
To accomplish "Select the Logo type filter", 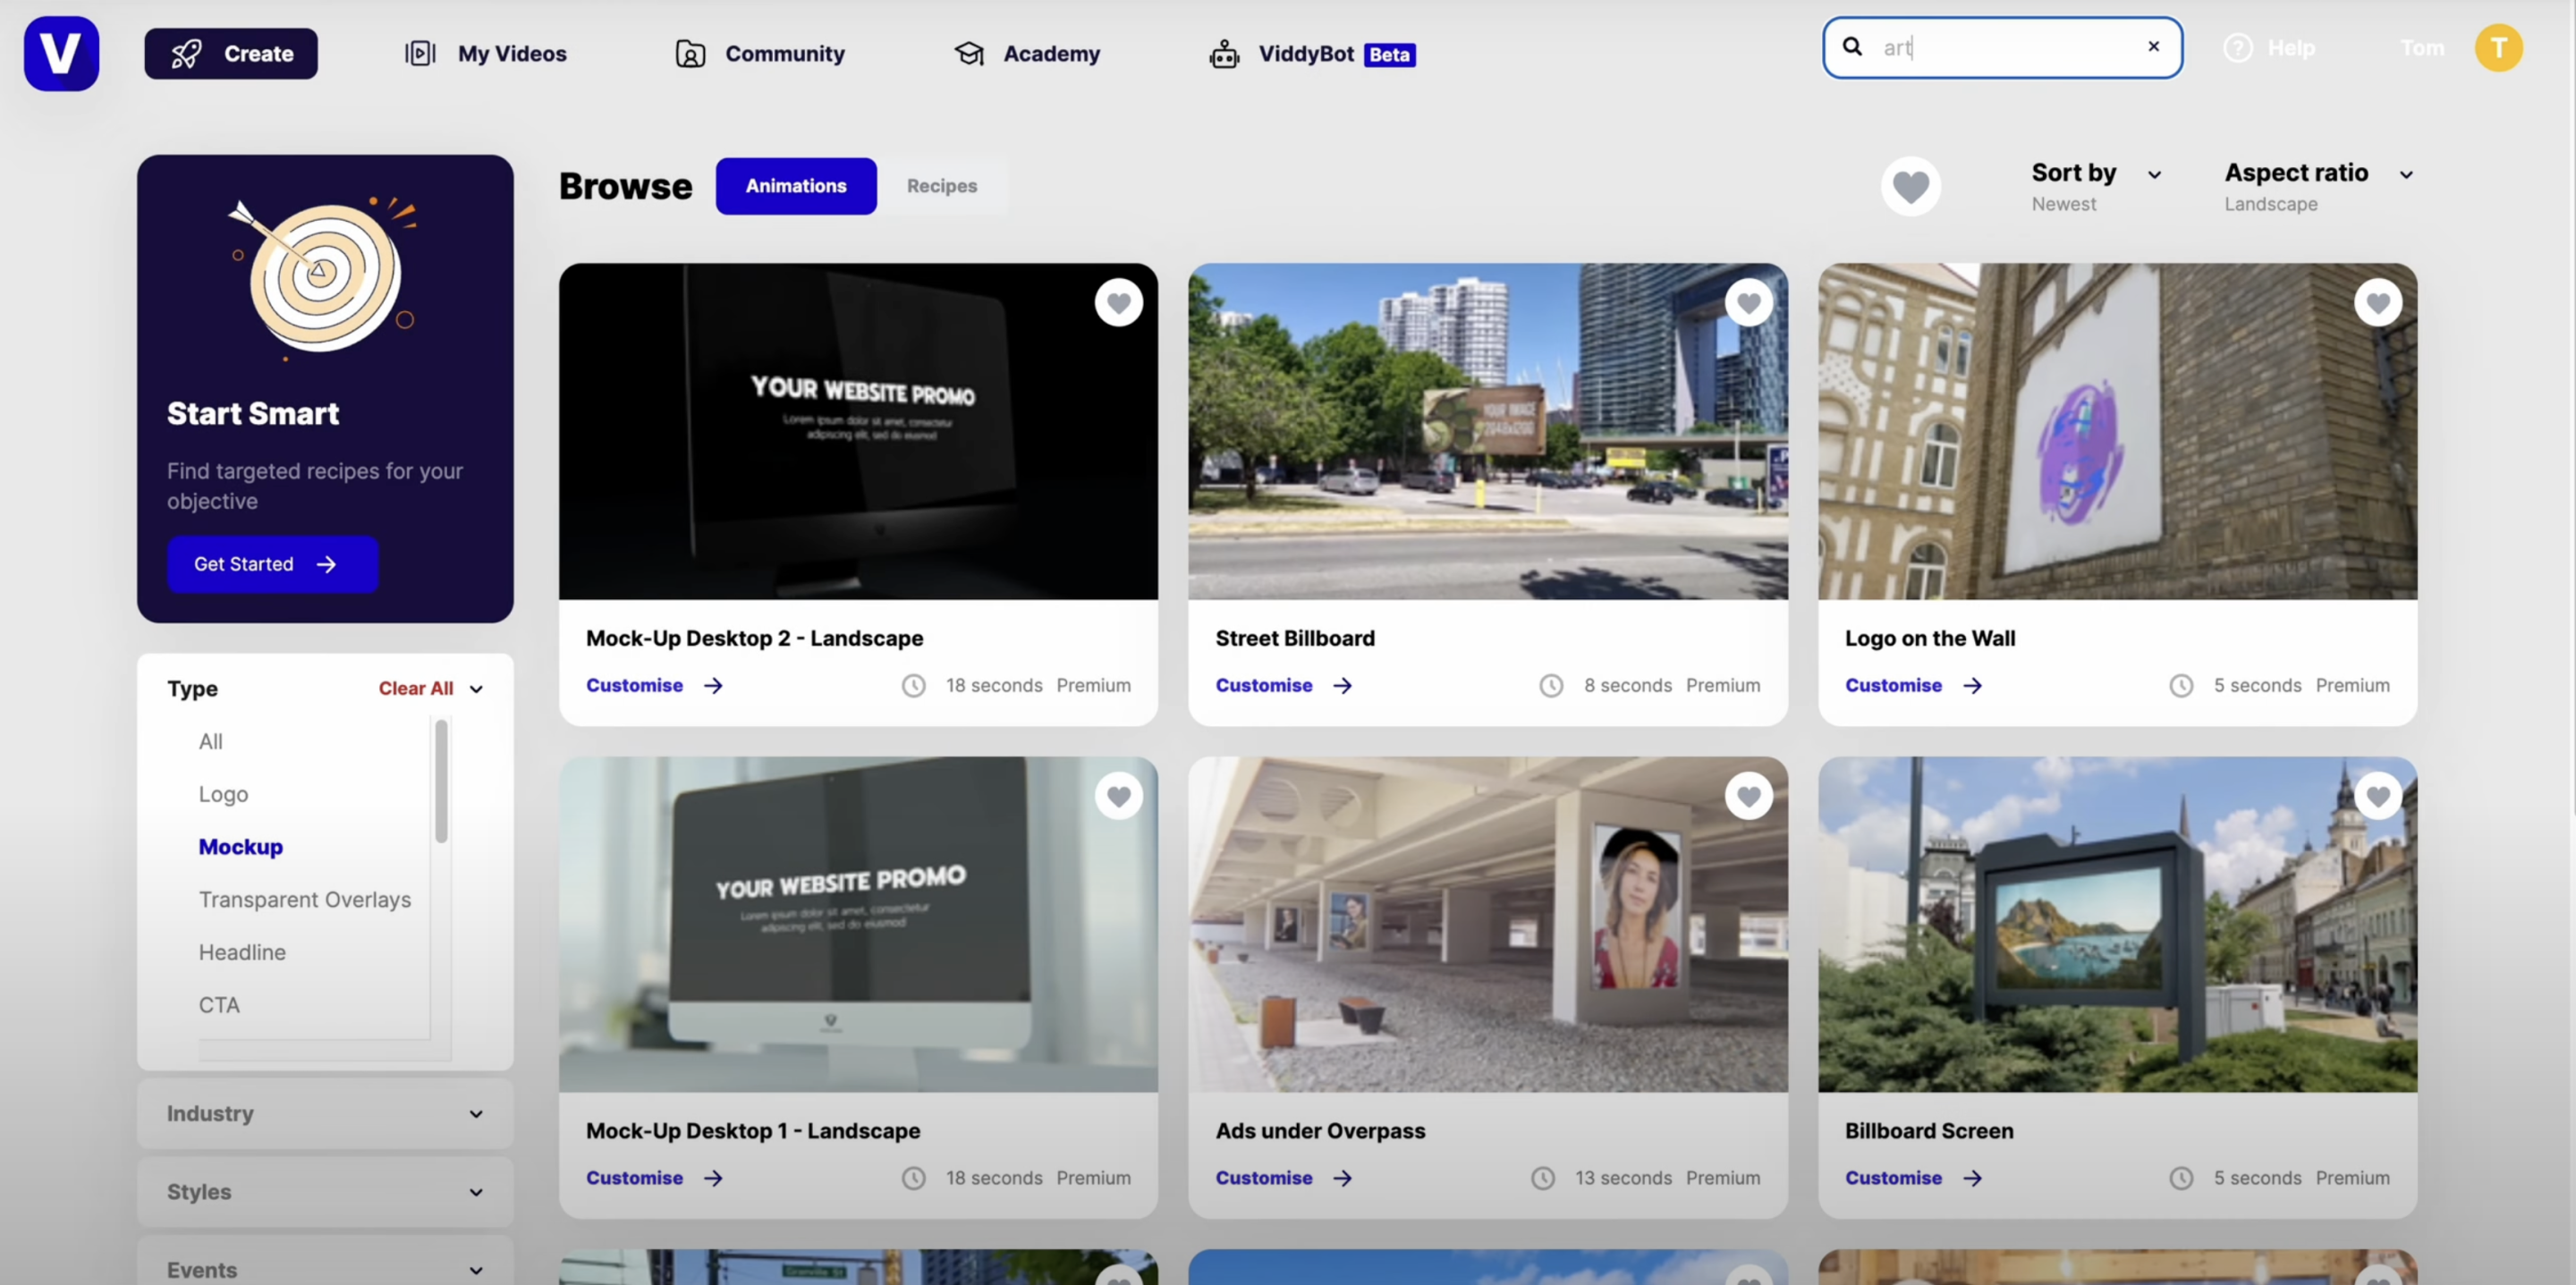I will click(223, 794).
